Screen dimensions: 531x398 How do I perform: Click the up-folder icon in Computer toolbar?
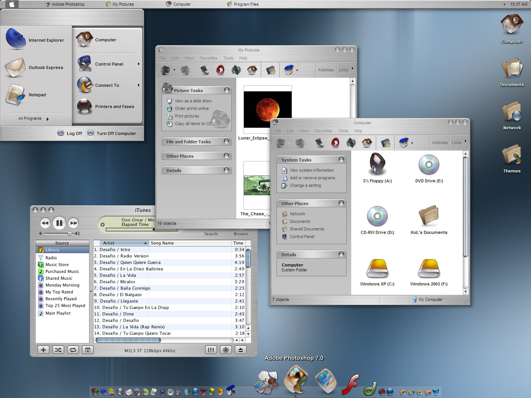[x=319, y=143]
